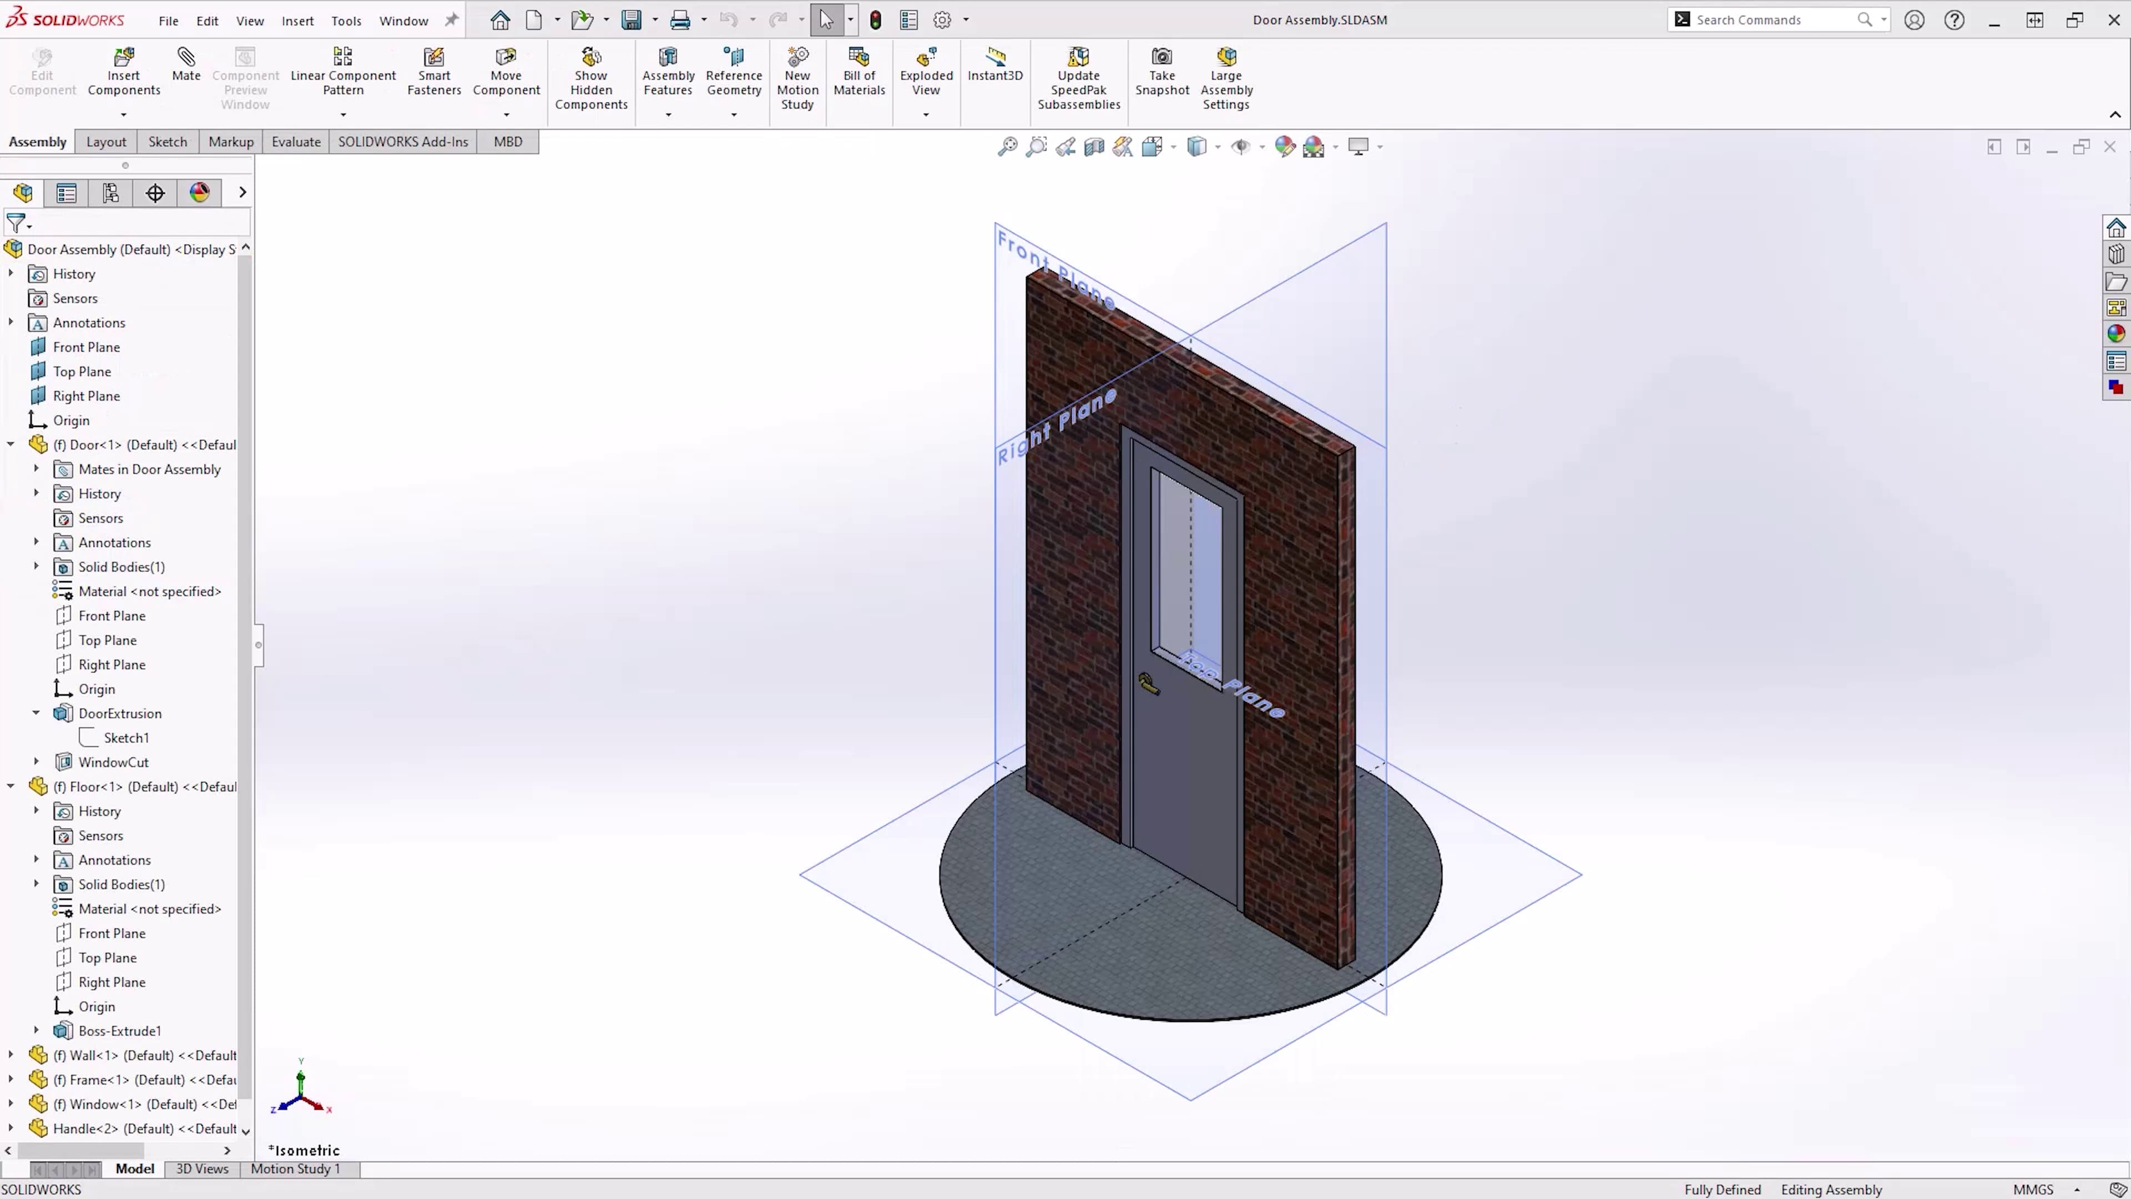Collapse the Door<1> tree node
This screenshot has width=2131, height=1199.
[11, 444]
